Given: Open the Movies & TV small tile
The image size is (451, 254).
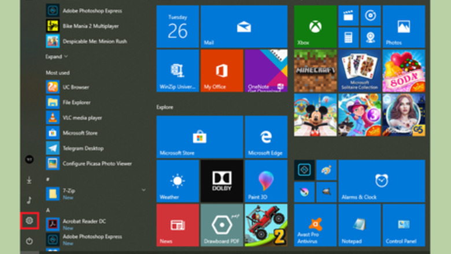Looking at the screenshot, I should pyautogui.click(x=348, y=16).
